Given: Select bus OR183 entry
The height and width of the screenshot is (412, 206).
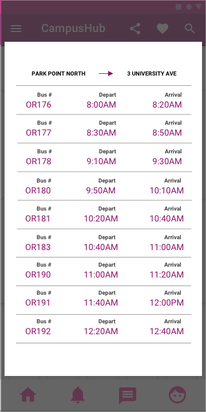Looking at the screenshot, I should coord(104,243).
